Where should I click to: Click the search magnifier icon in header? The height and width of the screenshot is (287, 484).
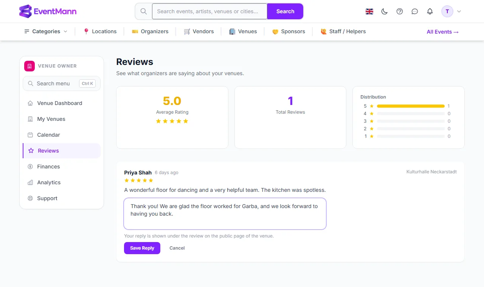(144, 11)
